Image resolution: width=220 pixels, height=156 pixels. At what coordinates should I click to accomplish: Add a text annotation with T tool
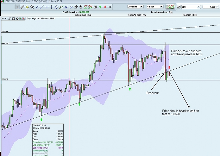[x=95, y=7]
